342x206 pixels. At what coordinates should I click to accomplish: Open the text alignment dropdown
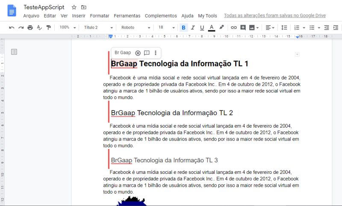(x=270, y=27)
